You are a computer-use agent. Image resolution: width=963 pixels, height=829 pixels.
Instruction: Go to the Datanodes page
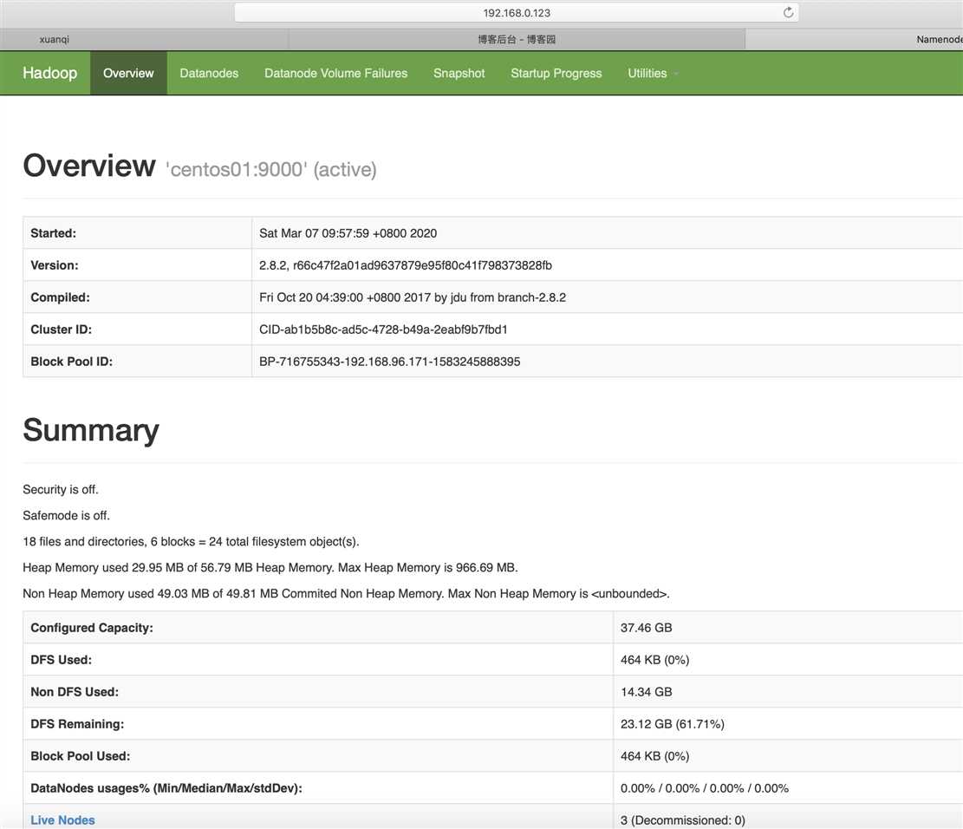pyautogui.click(x=209, y=73)
